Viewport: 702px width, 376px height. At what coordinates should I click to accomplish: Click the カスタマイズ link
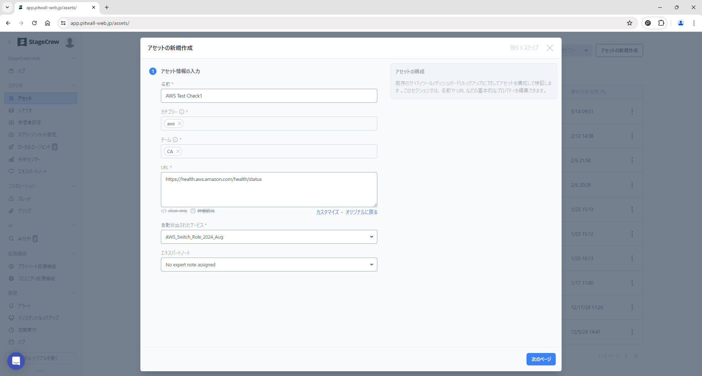coord(327,212)
